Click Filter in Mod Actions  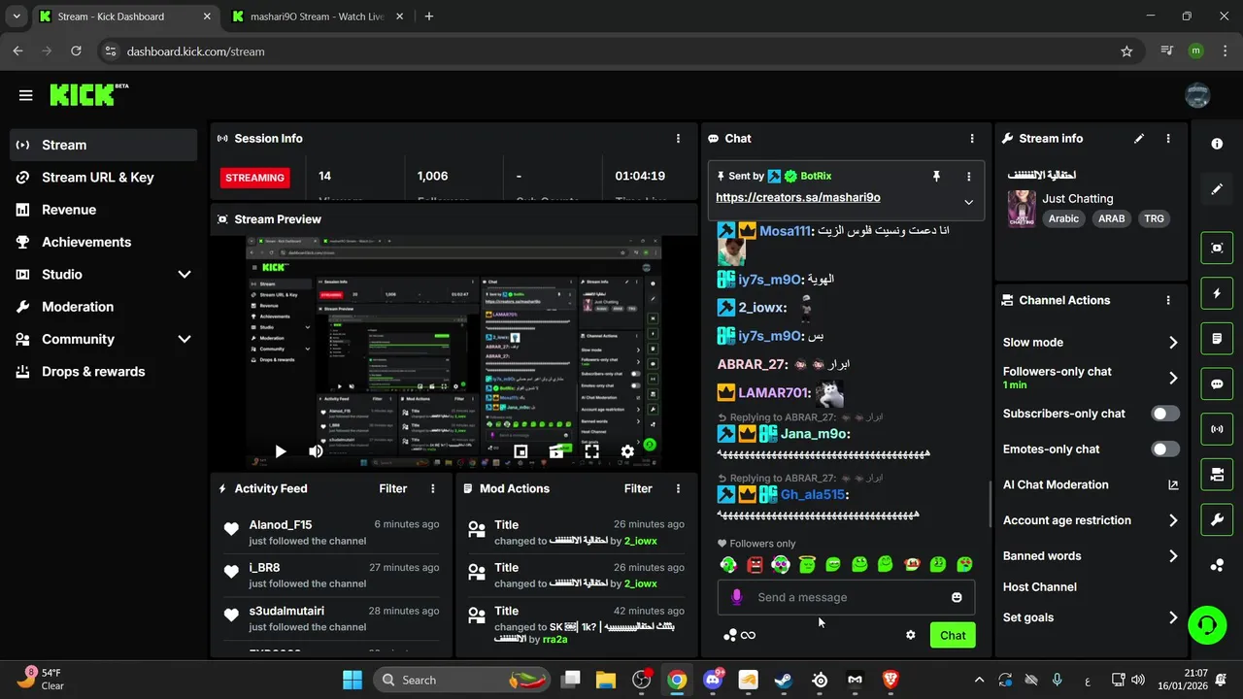coord(638,489)
